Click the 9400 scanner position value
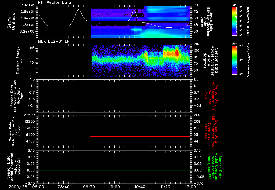 [31, 135]
